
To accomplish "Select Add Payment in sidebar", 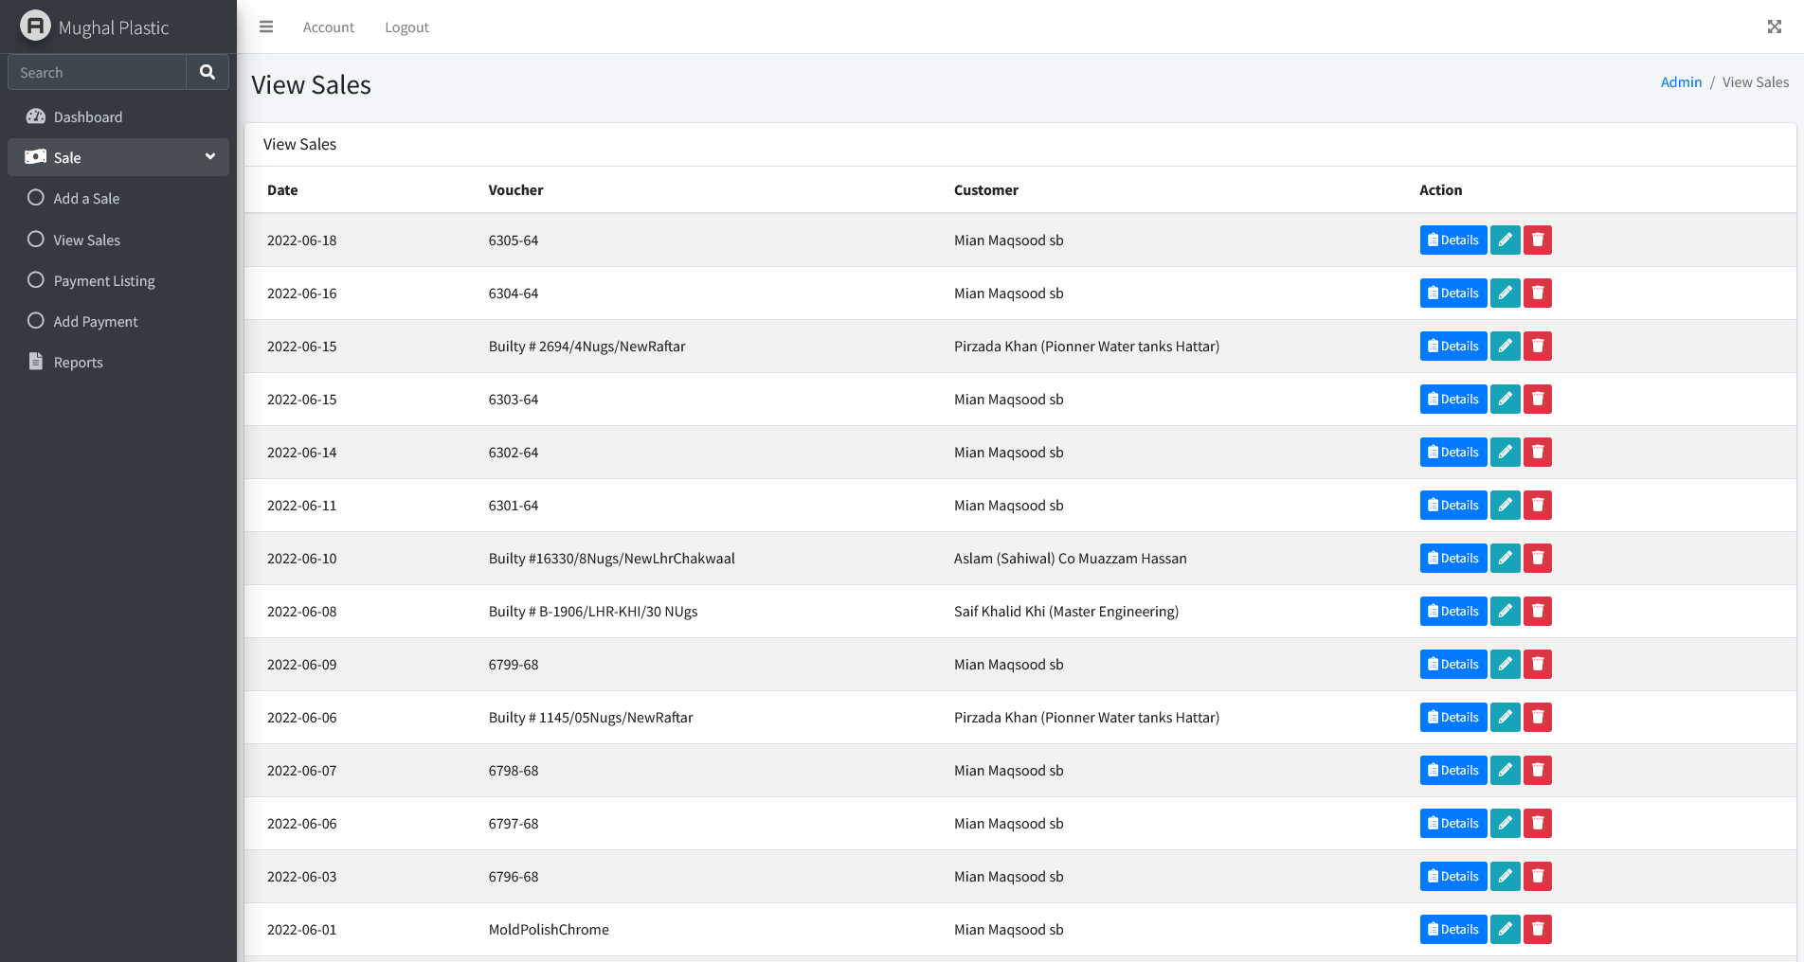I will click(96, 322).
